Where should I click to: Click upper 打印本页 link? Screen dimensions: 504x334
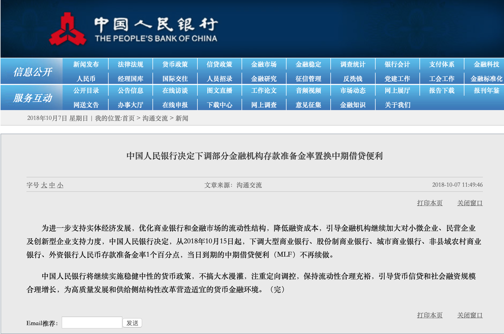click(x=430, y=203)
